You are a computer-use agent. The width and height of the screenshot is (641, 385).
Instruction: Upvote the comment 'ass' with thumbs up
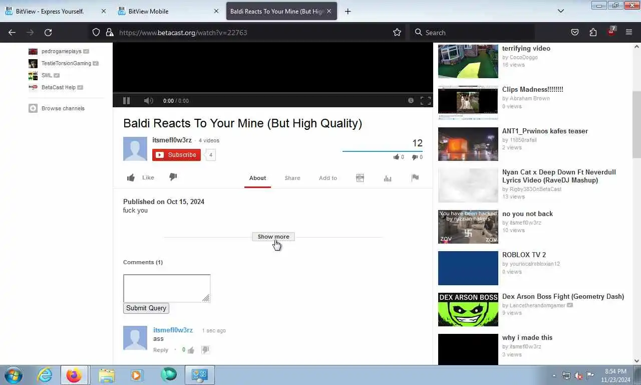(x=191, y=350)
